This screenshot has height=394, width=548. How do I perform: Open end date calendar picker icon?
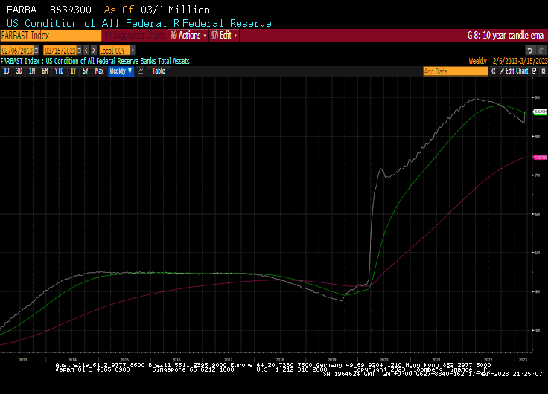79,50
